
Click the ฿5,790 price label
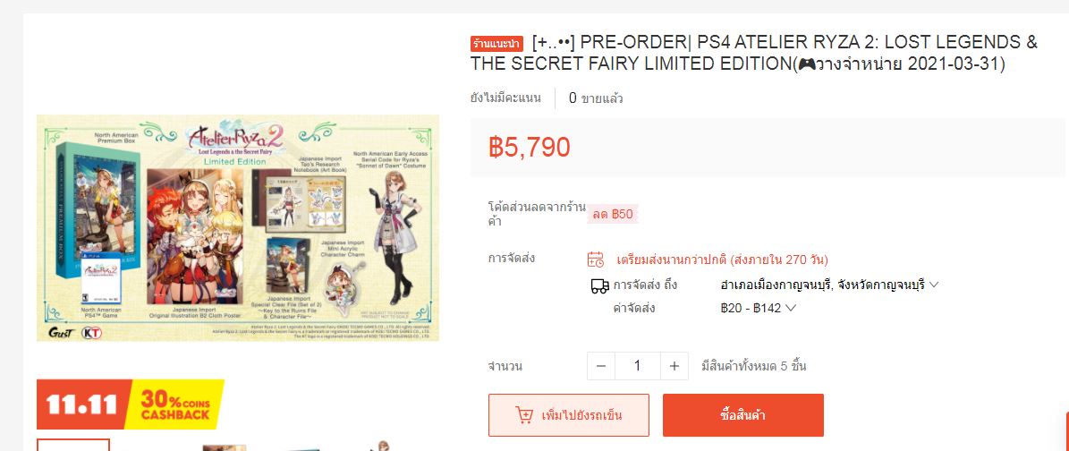(x=529, y=148)
